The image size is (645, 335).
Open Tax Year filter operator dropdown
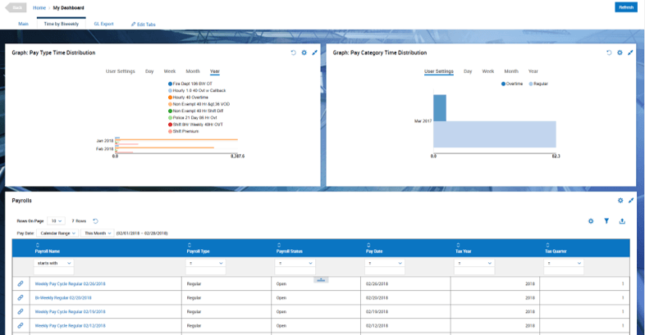click(474, 263)
